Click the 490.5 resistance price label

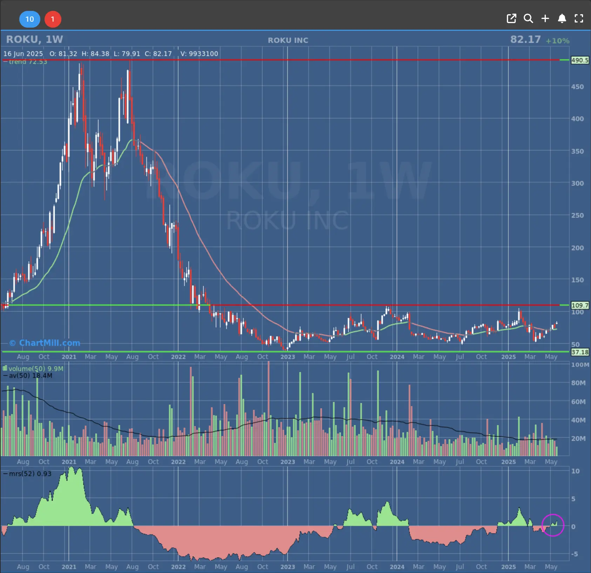pos(580,60)
